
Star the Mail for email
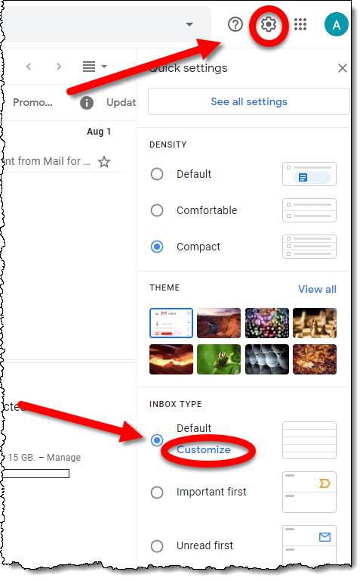[104, 162]
